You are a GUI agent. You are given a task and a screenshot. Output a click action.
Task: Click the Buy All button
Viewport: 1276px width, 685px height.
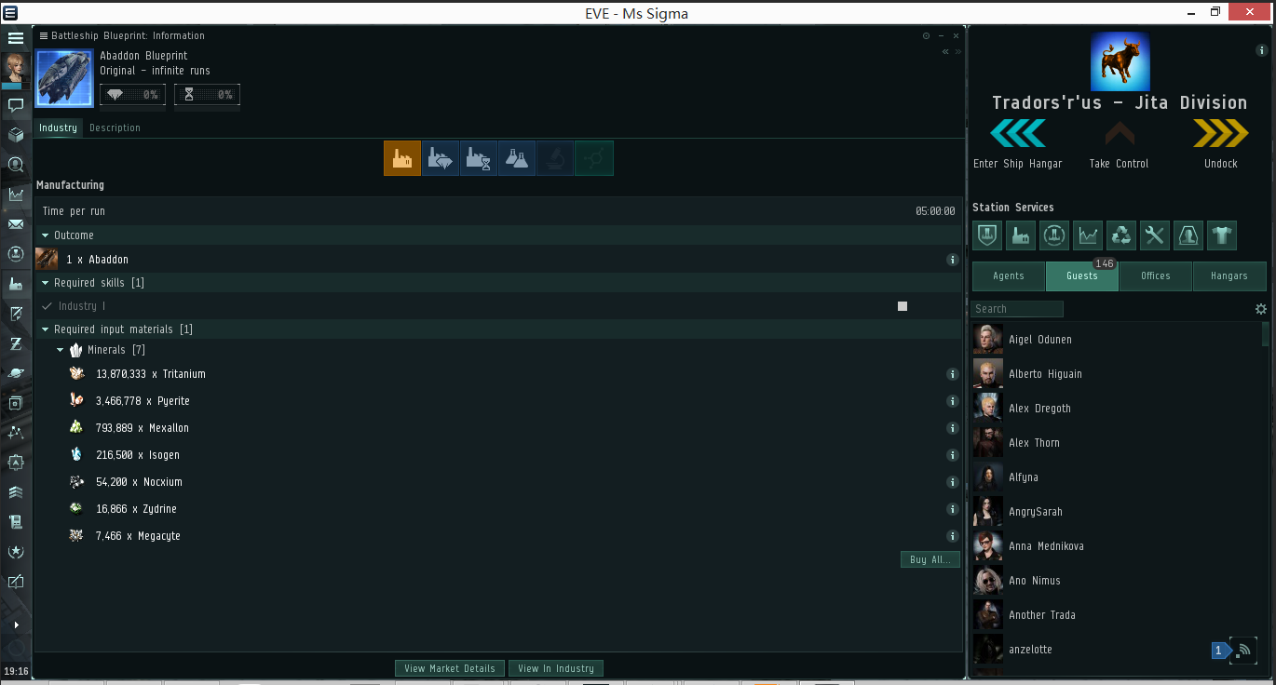pos(930,559)
